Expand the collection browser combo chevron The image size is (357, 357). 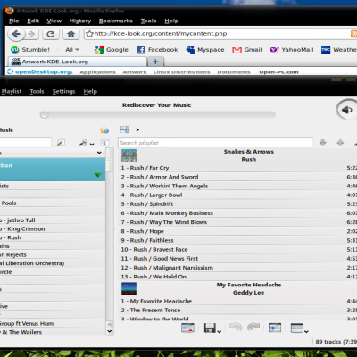click(99, 153)
